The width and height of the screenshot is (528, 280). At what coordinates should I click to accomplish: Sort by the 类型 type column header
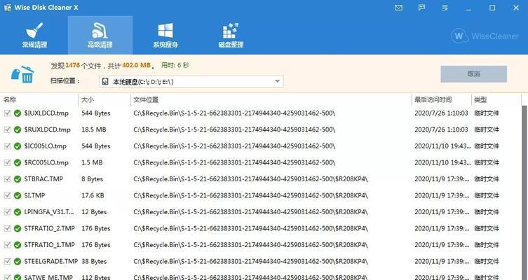[480, 100]
